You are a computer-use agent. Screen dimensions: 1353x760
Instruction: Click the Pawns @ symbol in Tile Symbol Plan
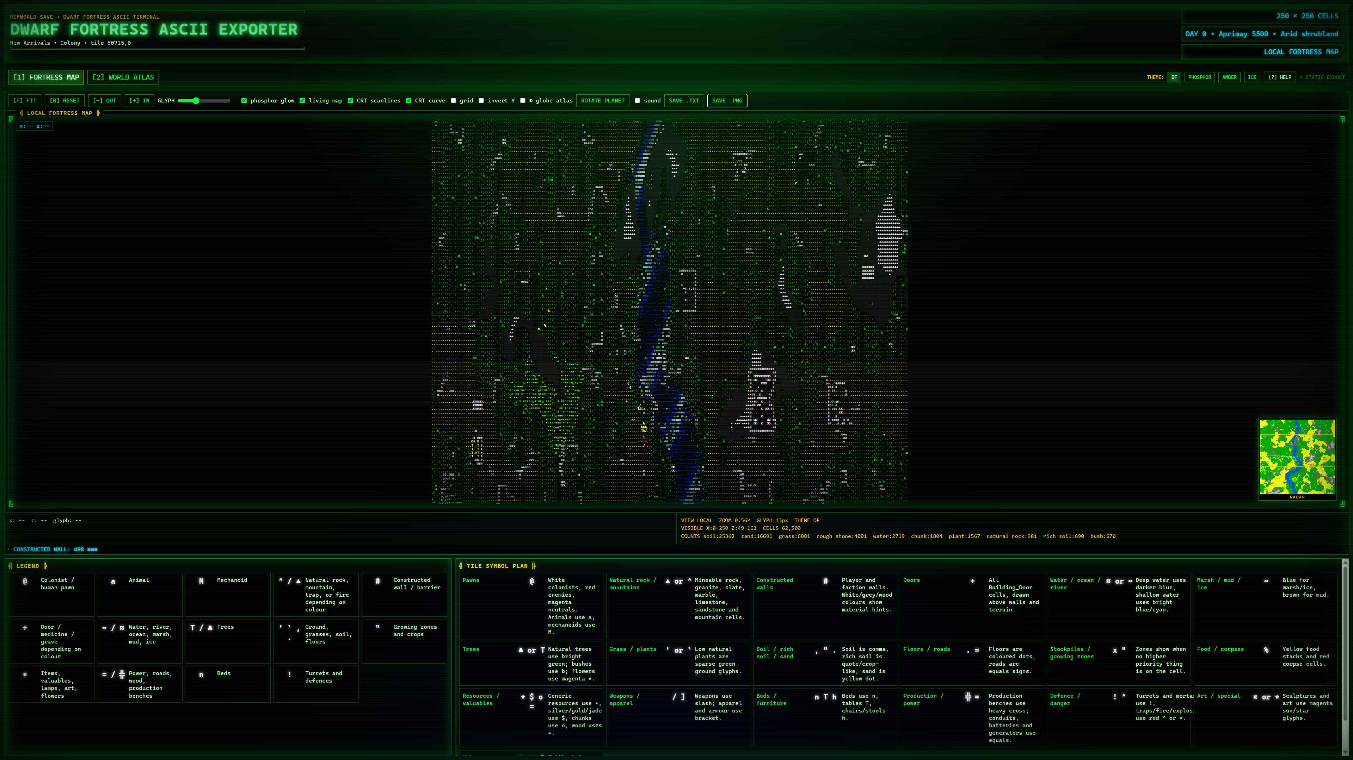[x=531, y=581]
